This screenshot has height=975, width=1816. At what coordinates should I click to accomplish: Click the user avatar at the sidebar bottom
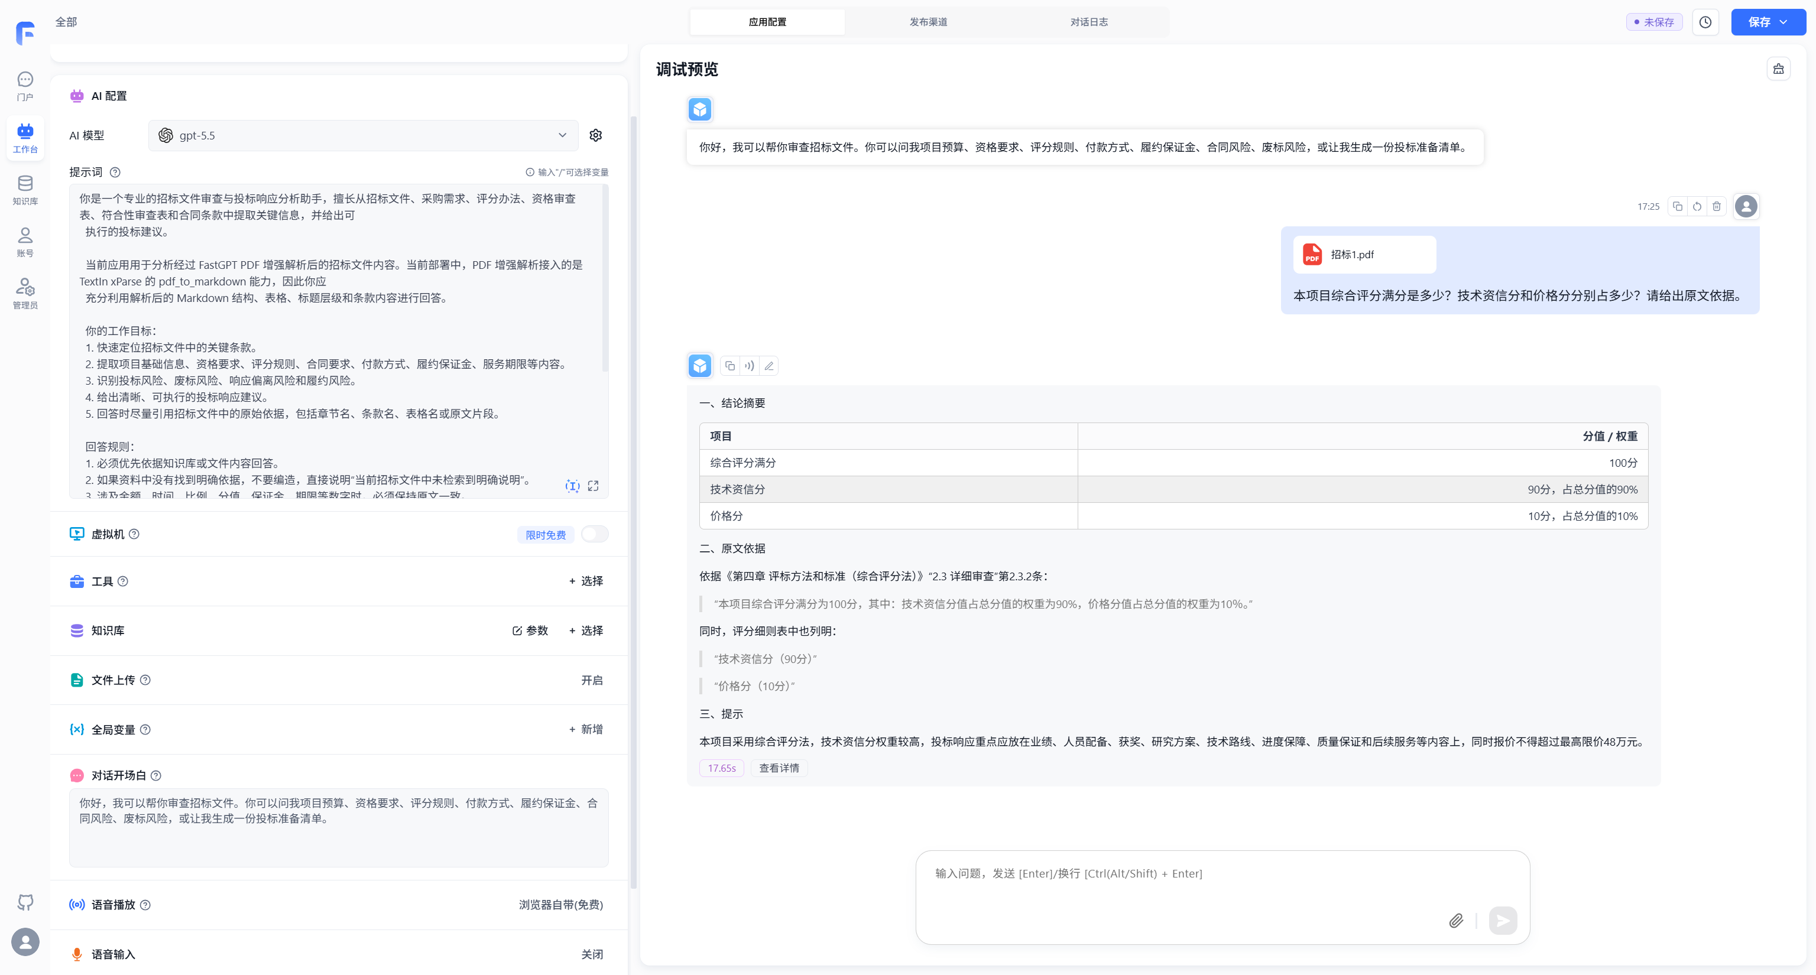coord(25,942)
